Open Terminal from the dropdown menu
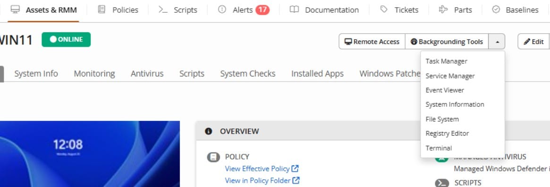Screen dimensions: 550x187 click(x=439, y=148)
